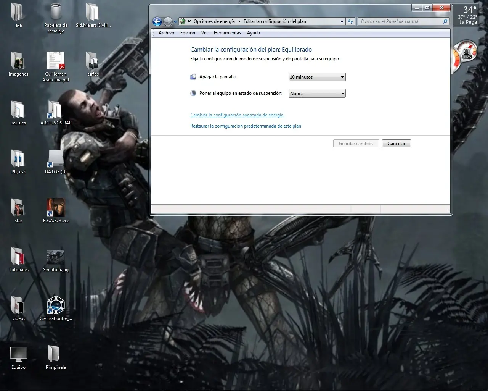Click the forward navigation arrow
This screenshot has width=488, height=391.
pos(168,21)
